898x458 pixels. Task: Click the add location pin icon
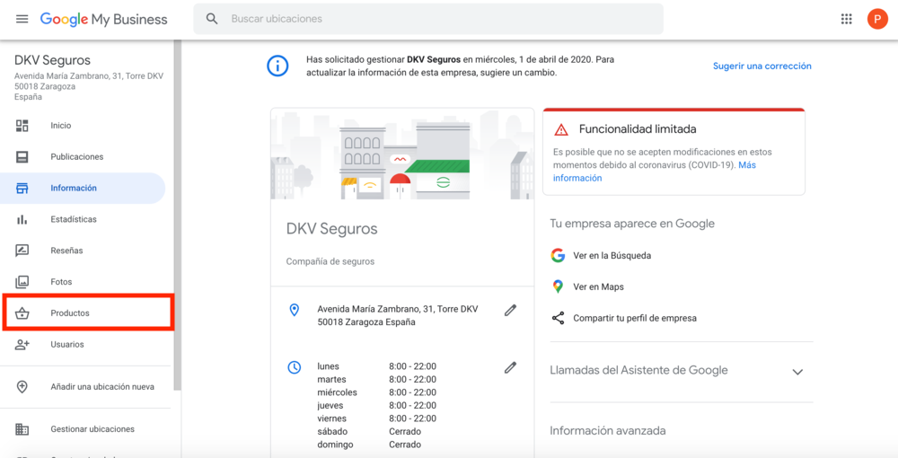tap(22, 386)
